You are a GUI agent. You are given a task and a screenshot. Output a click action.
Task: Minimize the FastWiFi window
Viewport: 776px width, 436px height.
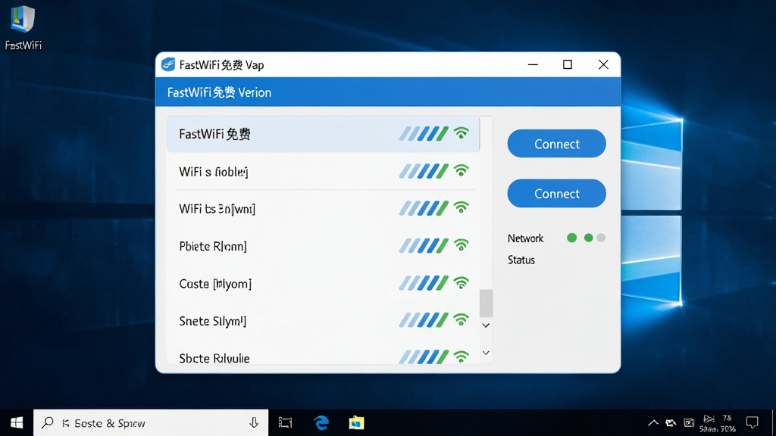pos(533,65)
